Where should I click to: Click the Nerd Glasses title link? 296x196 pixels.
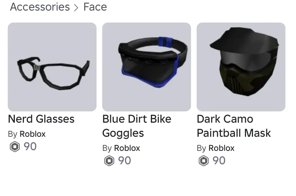coord(41,119)
